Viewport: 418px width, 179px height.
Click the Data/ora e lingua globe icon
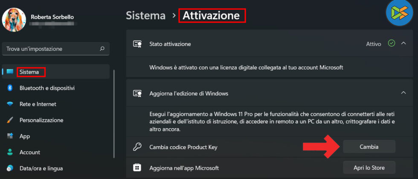click(x=10, y=168)
